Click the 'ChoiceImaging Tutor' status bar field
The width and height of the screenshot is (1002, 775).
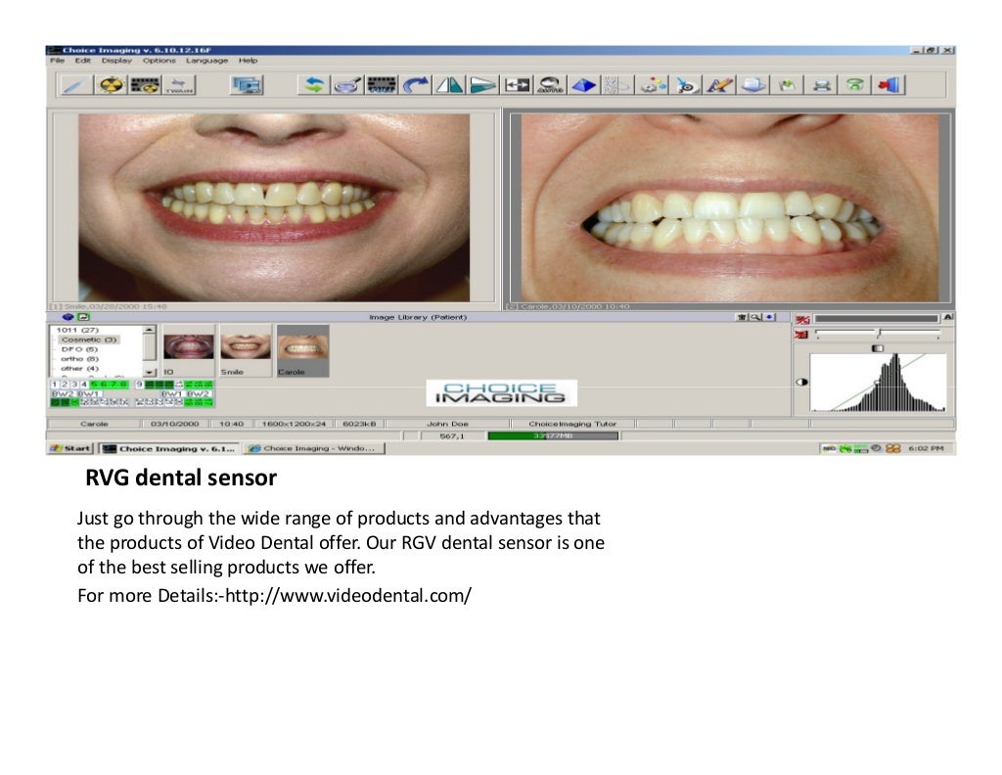[572, 424]
